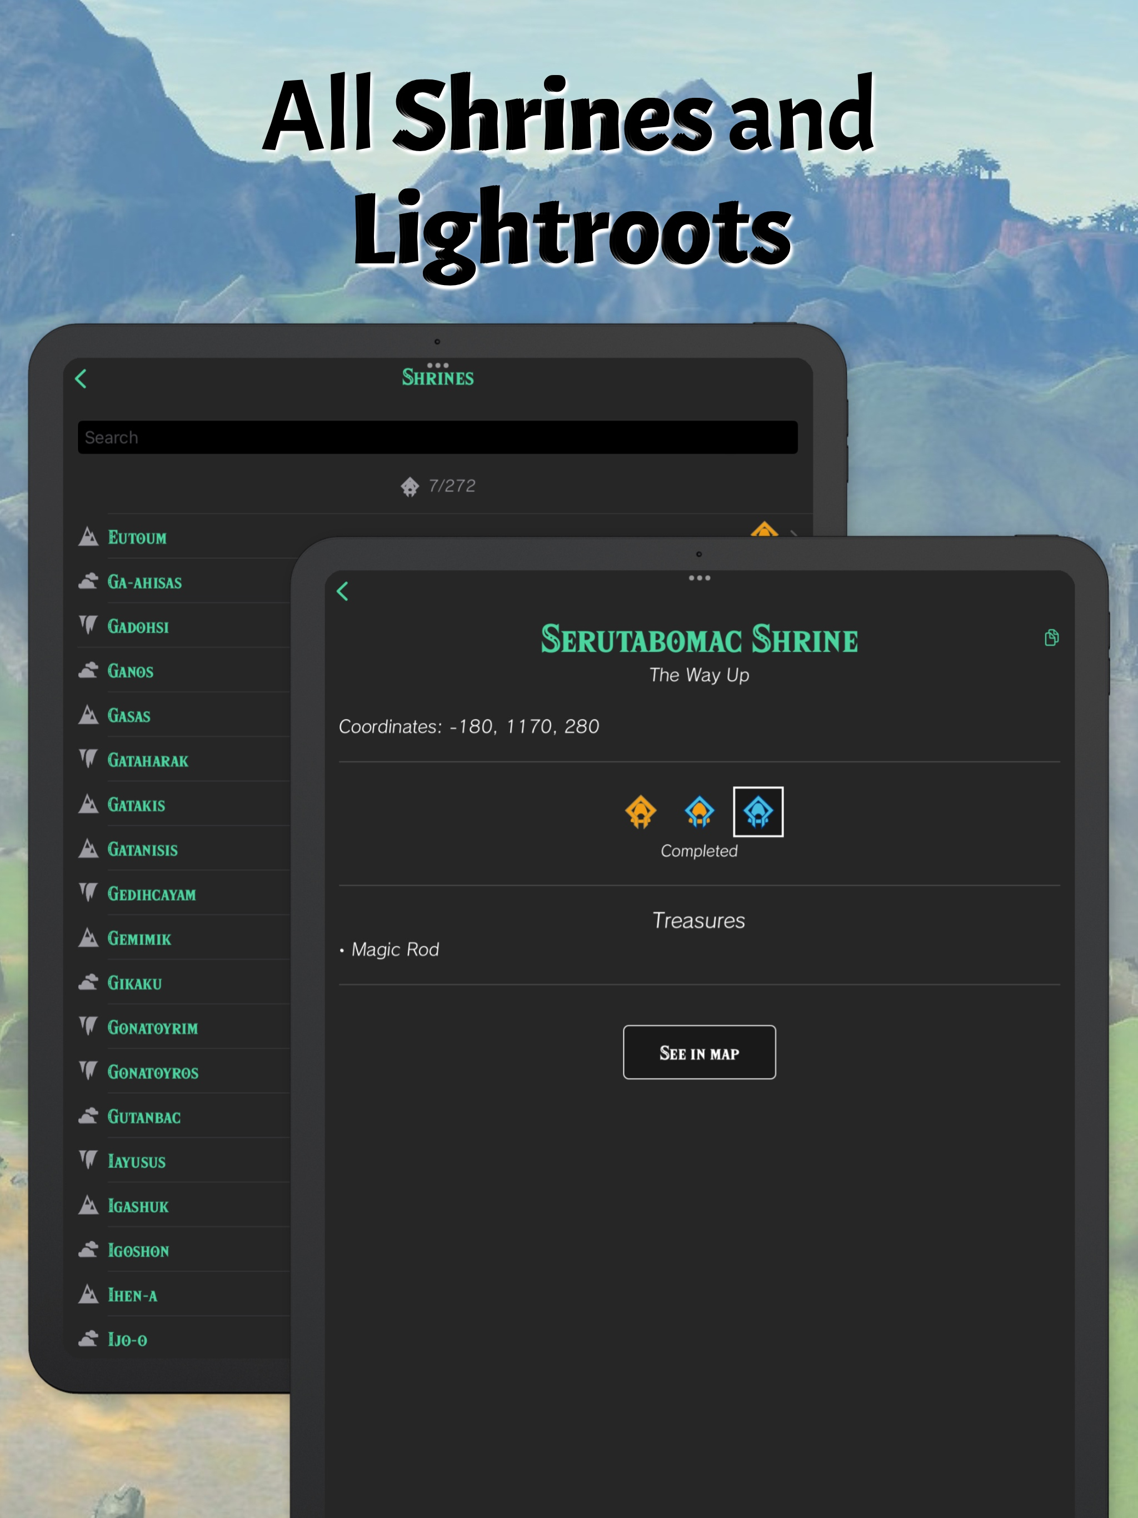This screenshot has height=1518, width=1138.
Task: Click the mountain icon beside Gemimik
Action: click(88, 938)
